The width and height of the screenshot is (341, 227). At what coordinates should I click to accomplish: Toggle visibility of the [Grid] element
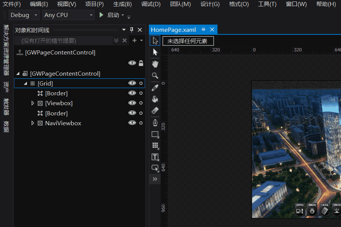point(132,83)
